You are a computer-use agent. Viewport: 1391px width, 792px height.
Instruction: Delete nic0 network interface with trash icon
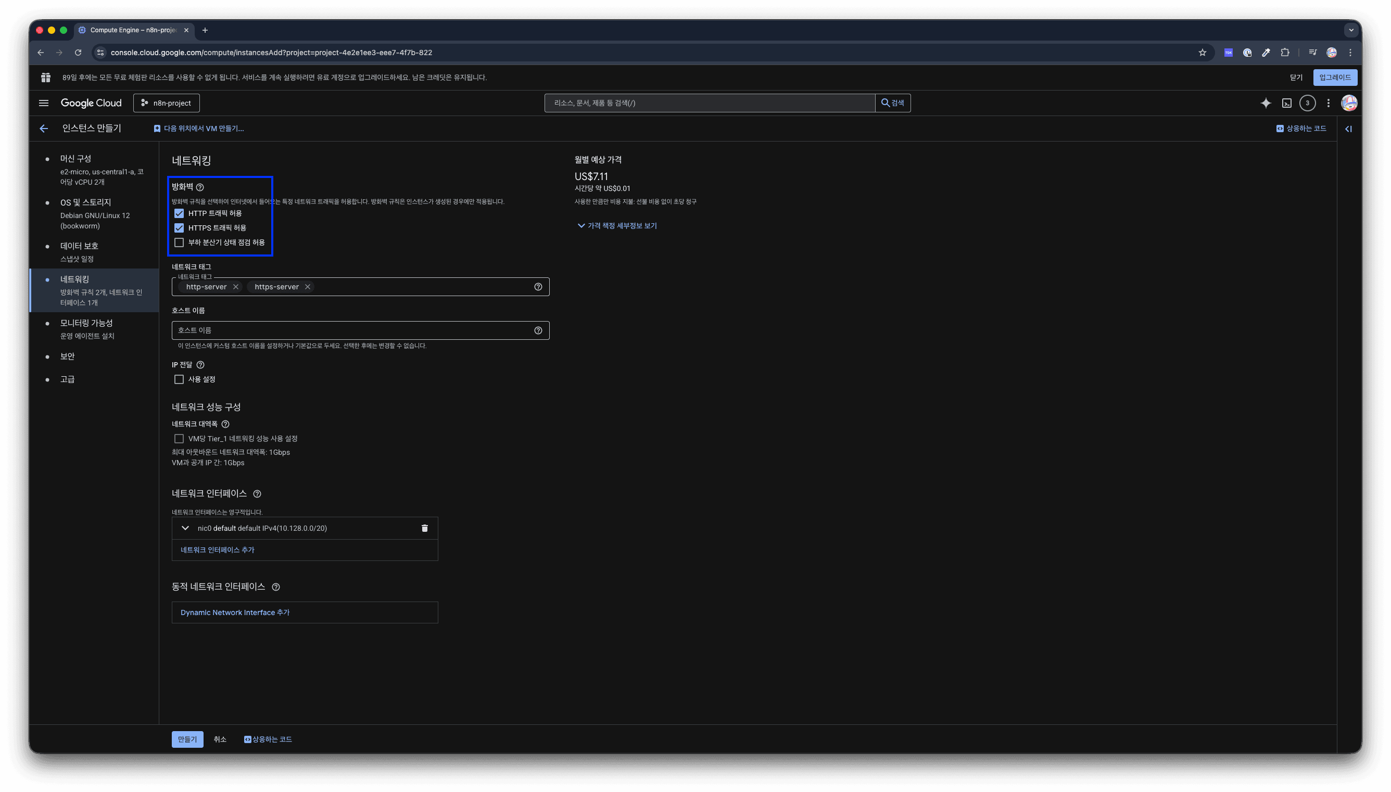coord(424,528)
